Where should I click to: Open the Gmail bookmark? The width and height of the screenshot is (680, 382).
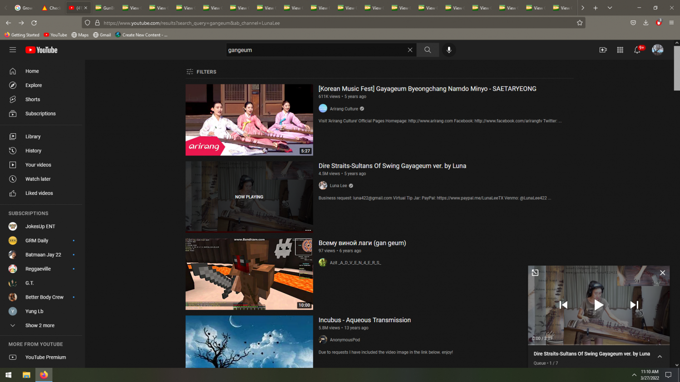click(102, 35)
